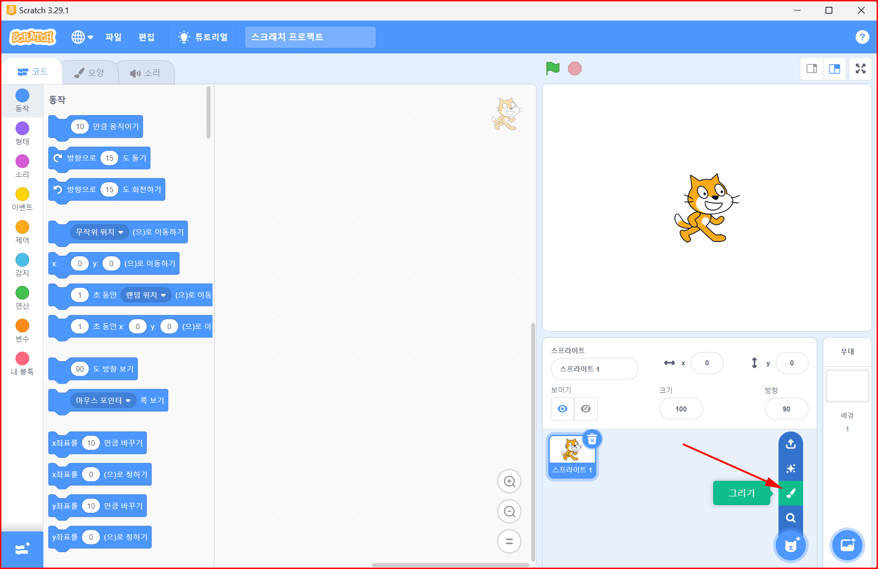Hide sprite using crossed-eye toggle
The image size is (878, 569).
pyautogui.click(x=586, y=409)
